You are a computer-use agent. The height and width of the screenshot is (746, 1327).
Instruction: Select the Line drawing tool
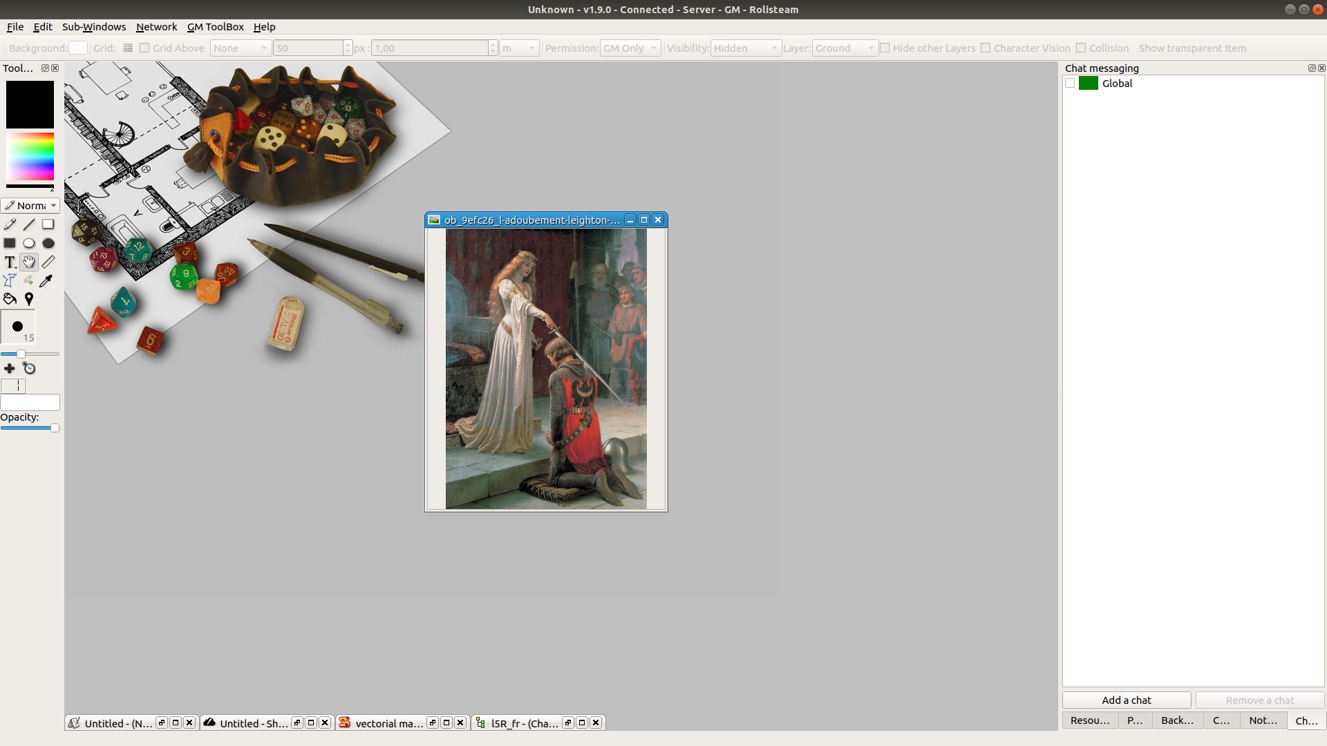pyautogui.click(x=29, y=224)
